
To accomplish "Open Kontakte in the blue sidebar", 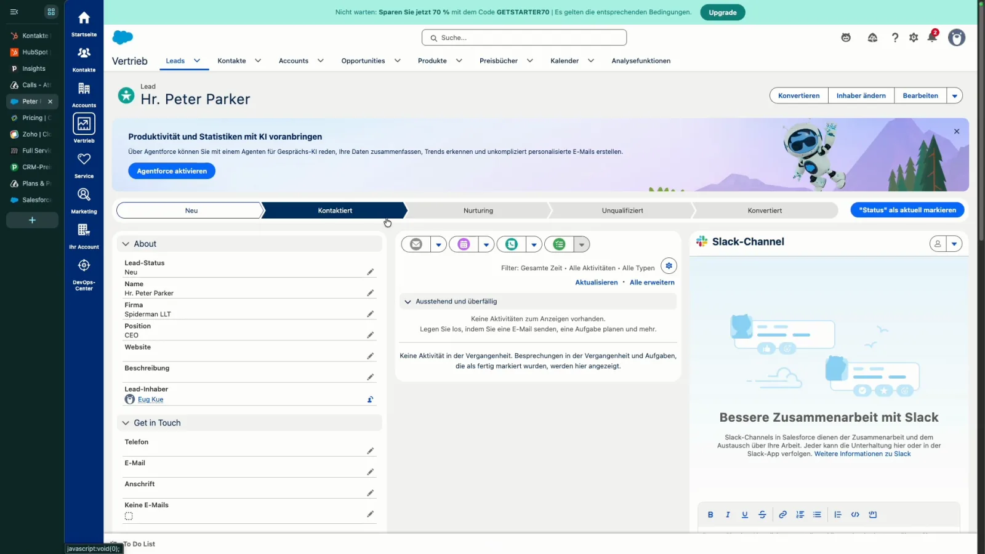I will point(84,59).
